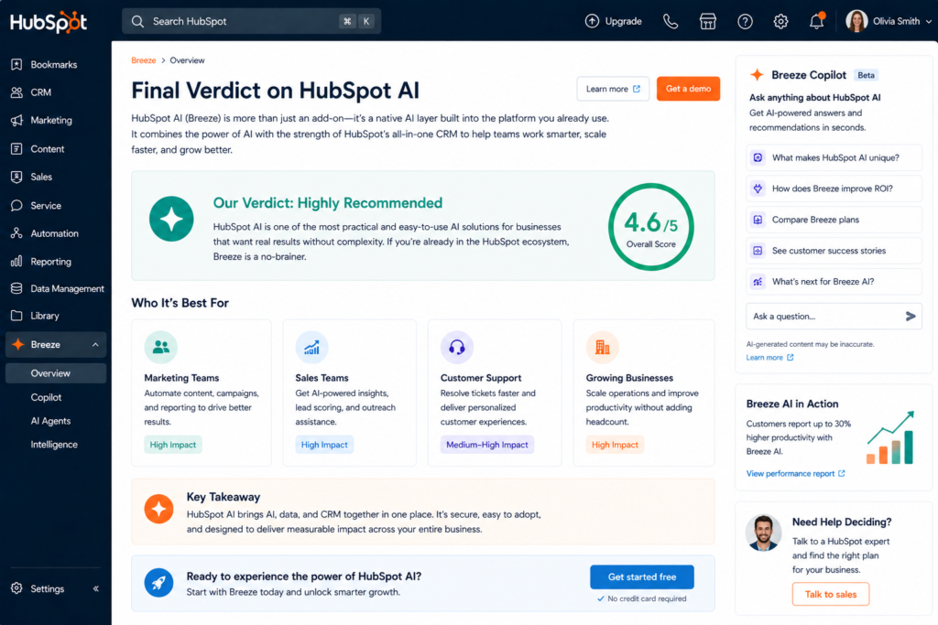Image resolution: width=938 pixels, height=625 pixels.
Task: Collapse the sidebar with double chevron
Action: click(95, 588)
